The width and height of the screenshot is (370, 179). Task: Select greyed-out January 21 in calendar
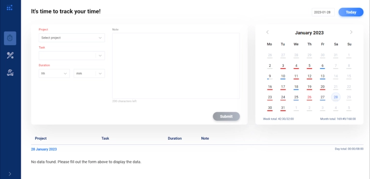(x=336, y=87)
